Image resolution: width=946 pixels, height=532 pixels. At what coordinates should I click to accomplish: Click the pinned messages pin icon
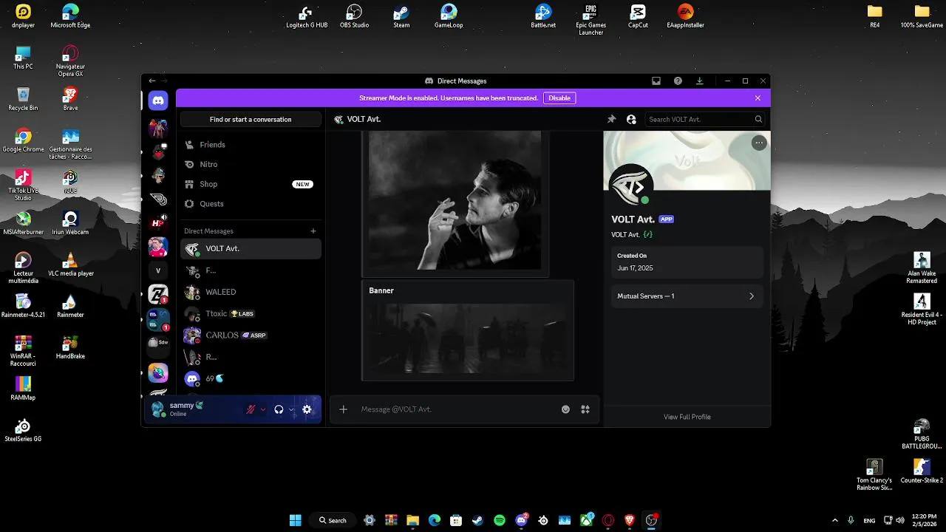click(x=611, y=119)
